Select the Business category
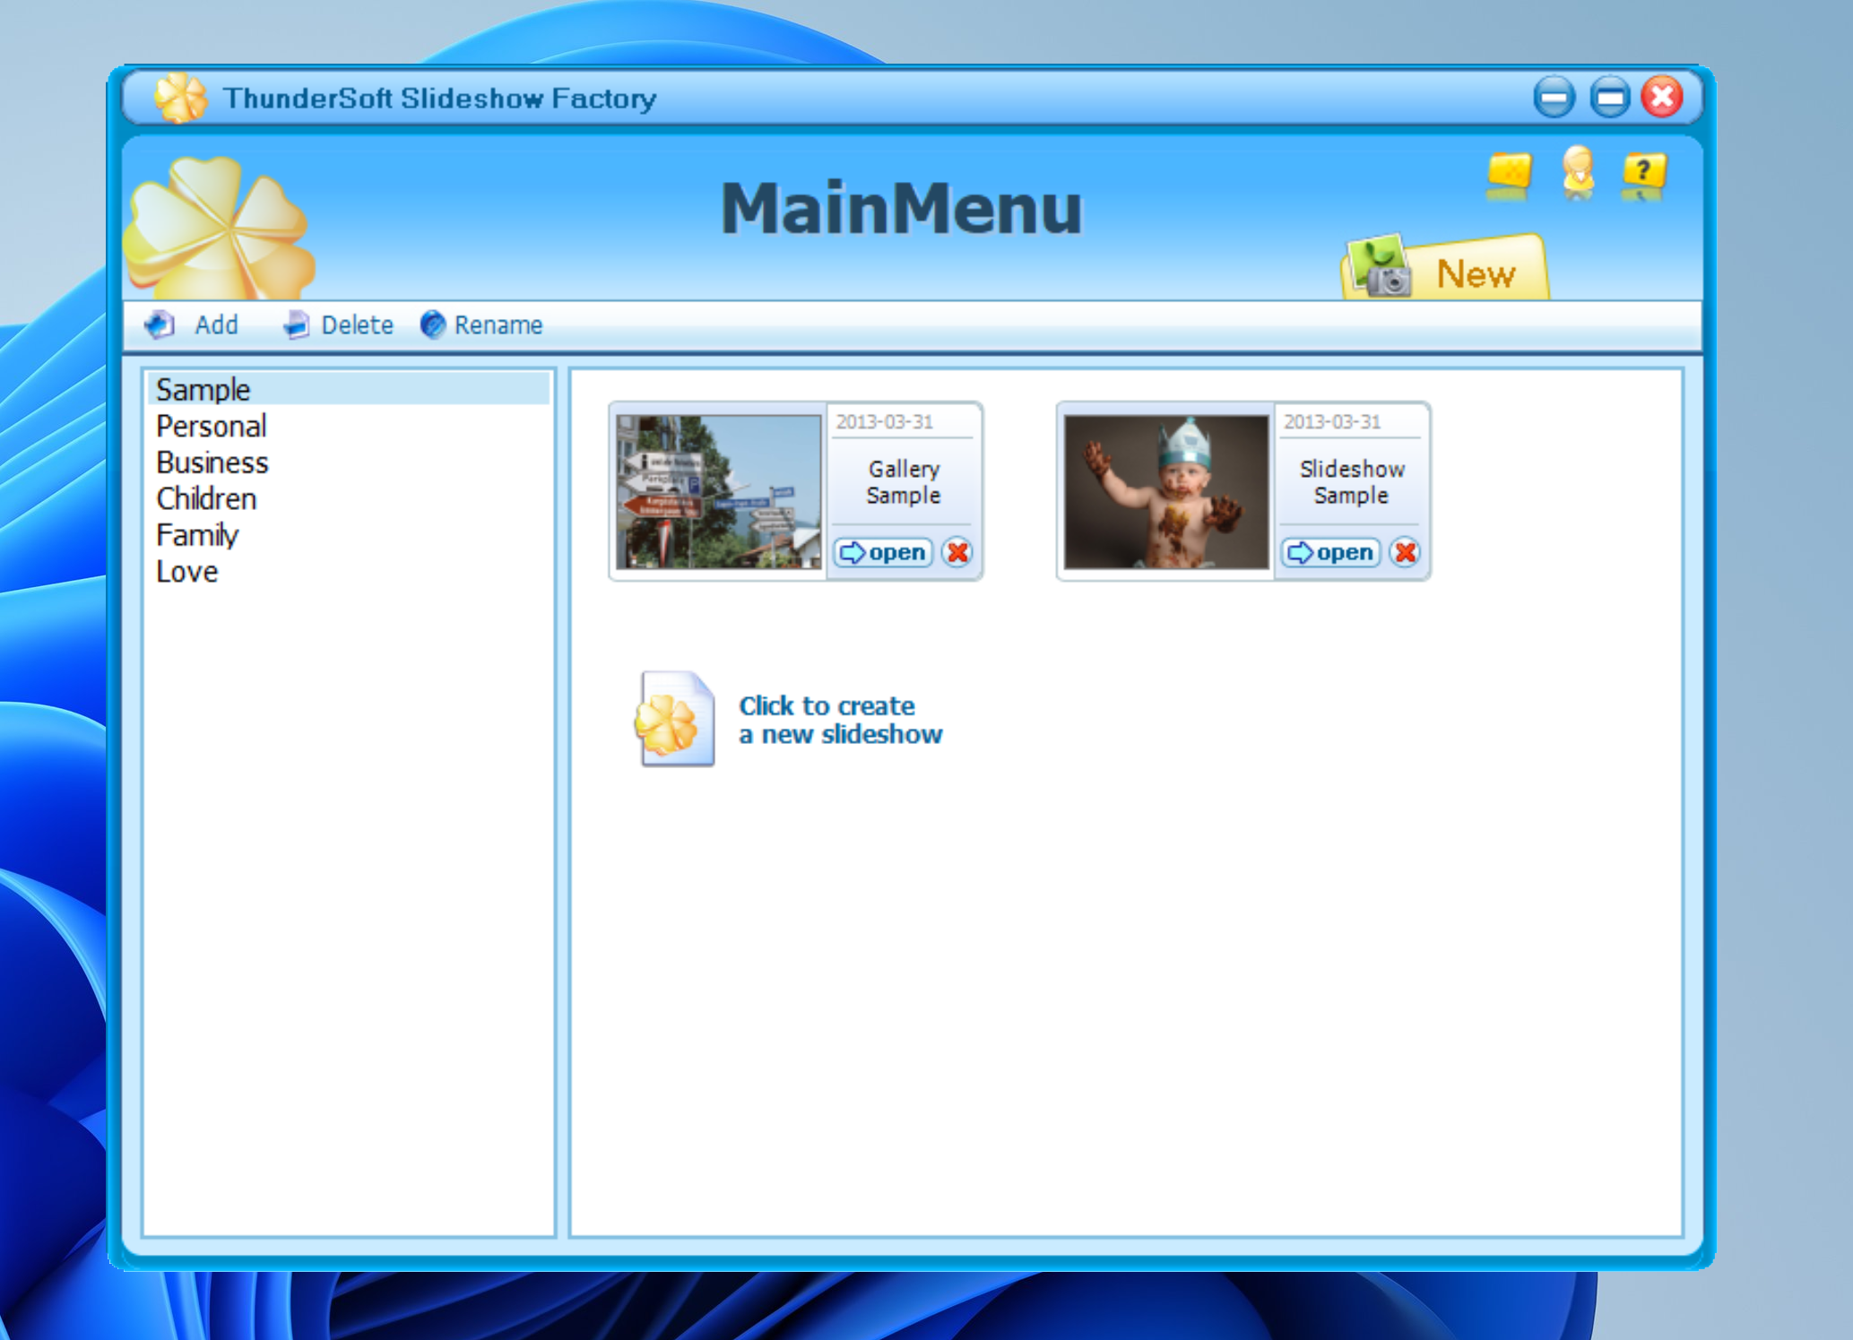The width and height of the screenshot is (1853, 1340). coord(348,463)
